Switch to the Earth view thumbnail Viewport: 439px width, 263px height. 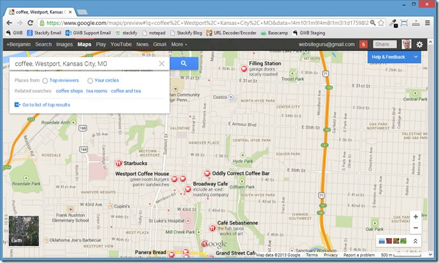point(24,231)
